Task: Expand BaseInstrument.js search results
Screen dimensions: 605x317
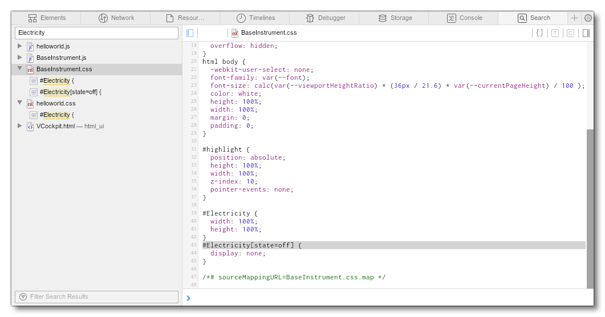Action: pos(20,58)
